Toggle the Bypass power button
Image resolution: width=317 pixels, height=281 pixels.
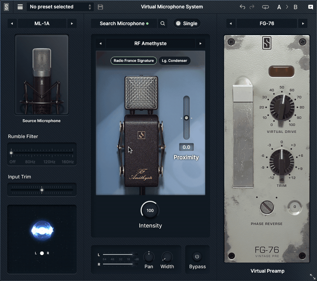[197, 257]
